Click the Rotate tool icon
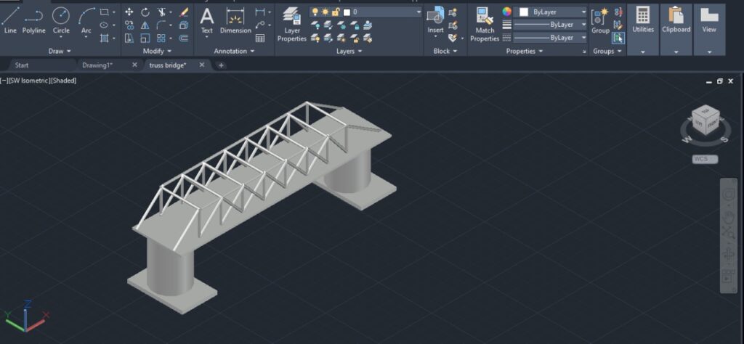 coord(145,12)
